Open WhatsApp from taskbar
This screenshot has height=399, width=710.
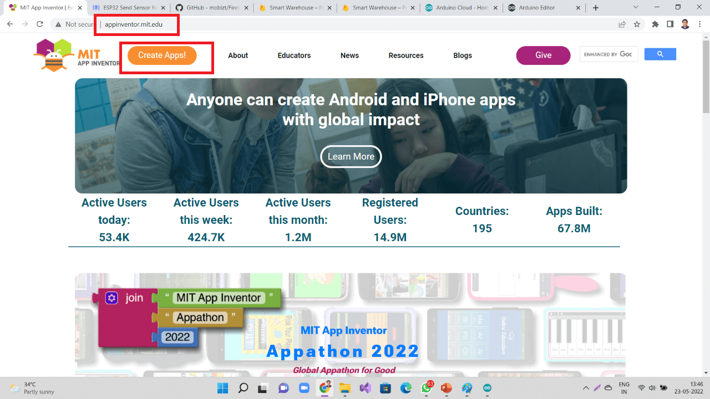point(426,388)
